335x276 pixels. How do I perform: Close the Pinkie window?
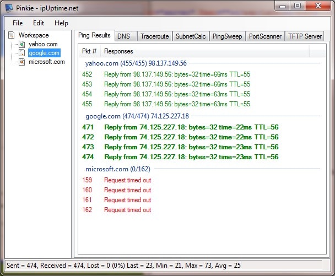[318, 6]
